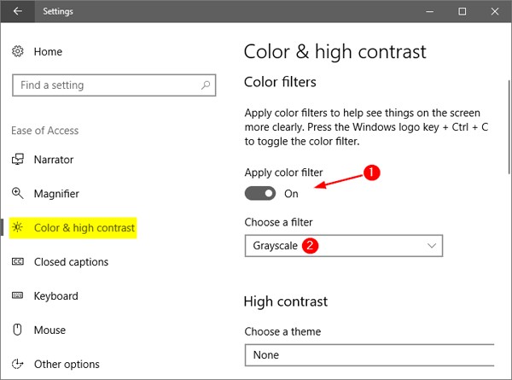
Task: Click the Mouse icon in sidebar
Action: point(17,330)
